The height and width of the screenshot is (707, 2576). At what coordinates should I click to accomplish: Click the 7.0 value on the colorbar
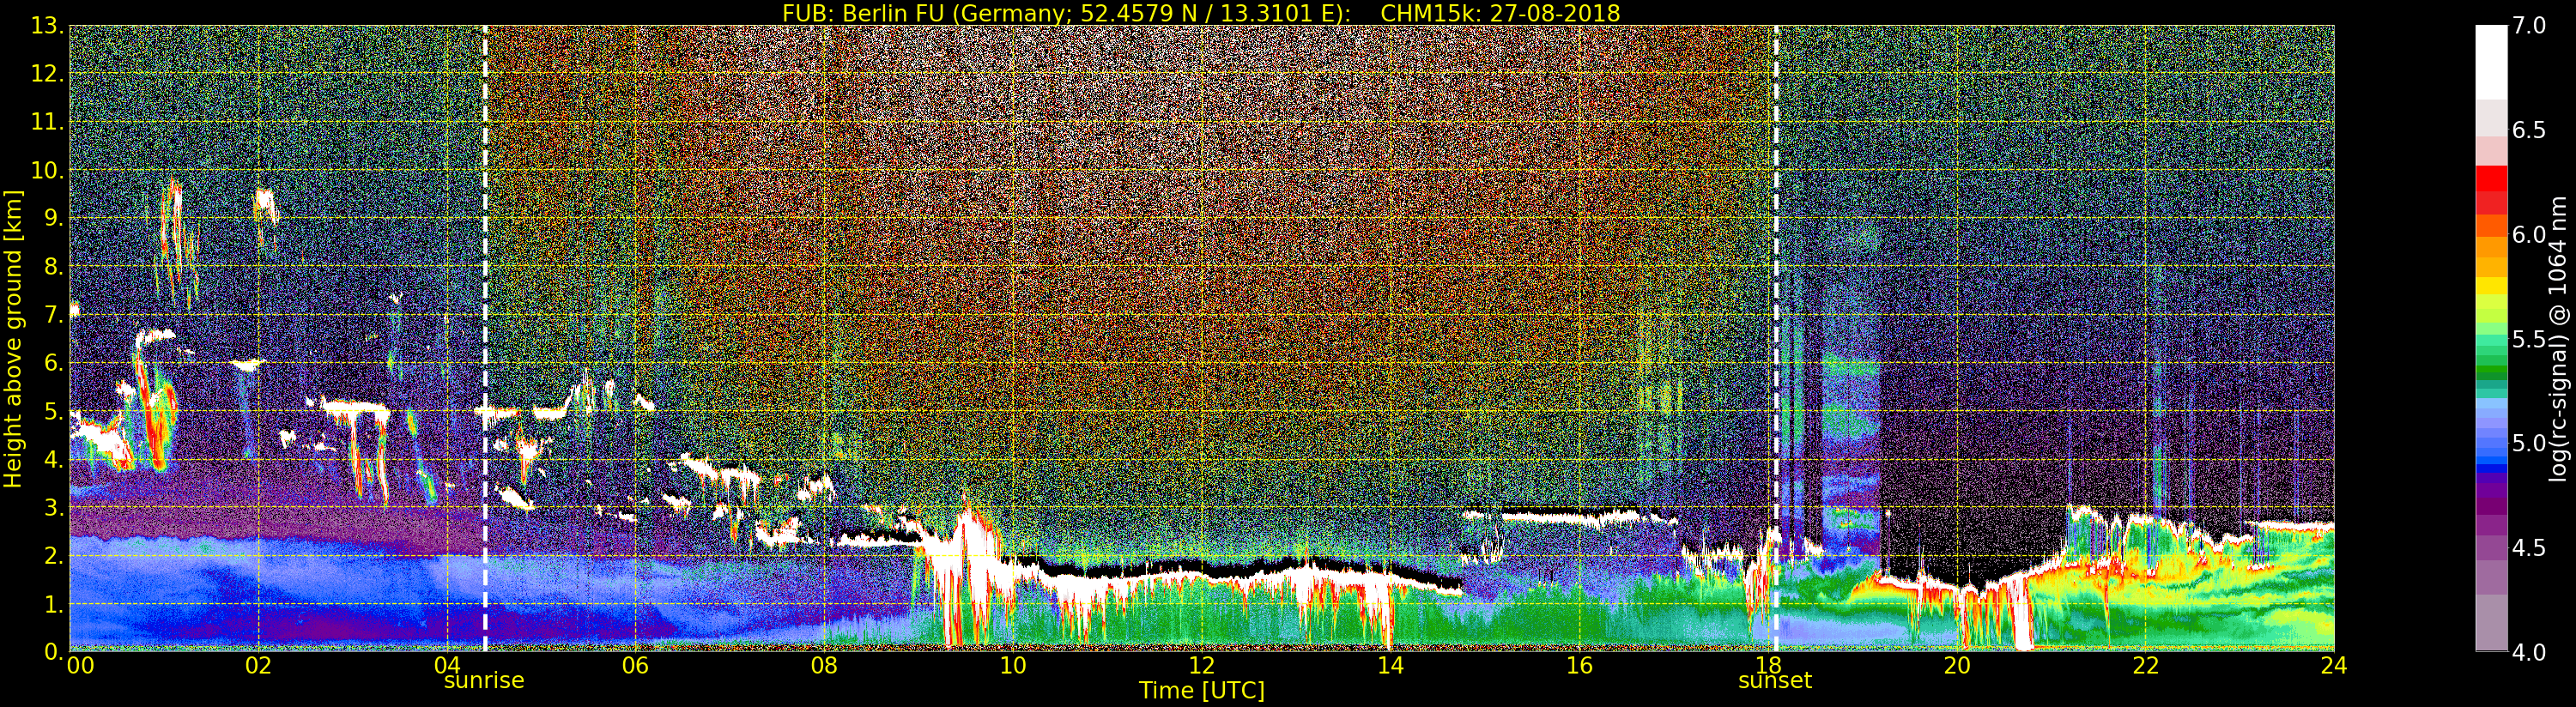pyautogui.click(x=2529, y=26)
